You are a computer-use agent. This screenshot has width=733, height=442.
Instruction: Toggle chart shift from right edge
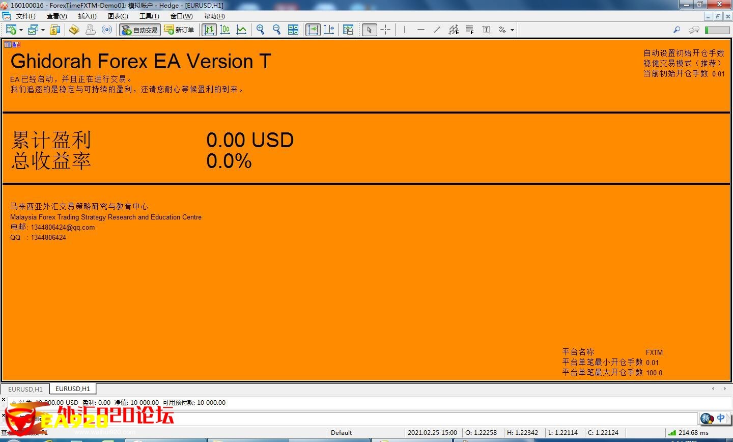tap(329, 30)
